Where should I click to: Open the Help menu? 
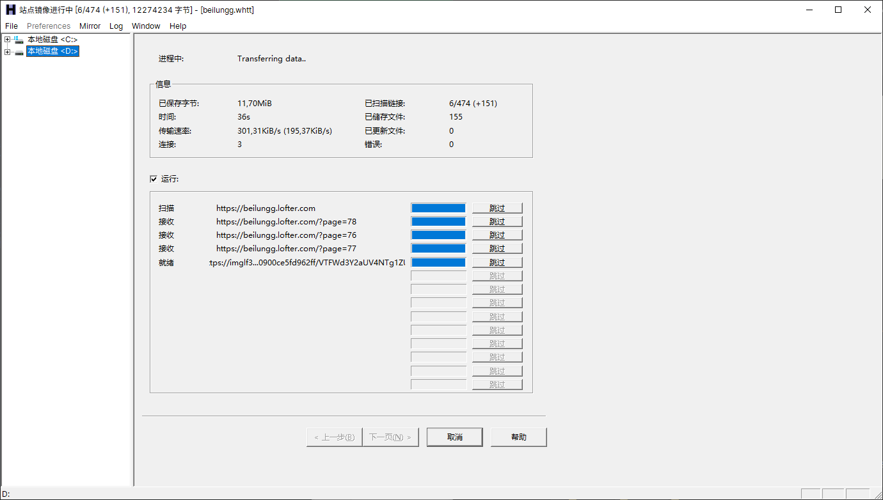pyautogui.click(x=178, y=26)
